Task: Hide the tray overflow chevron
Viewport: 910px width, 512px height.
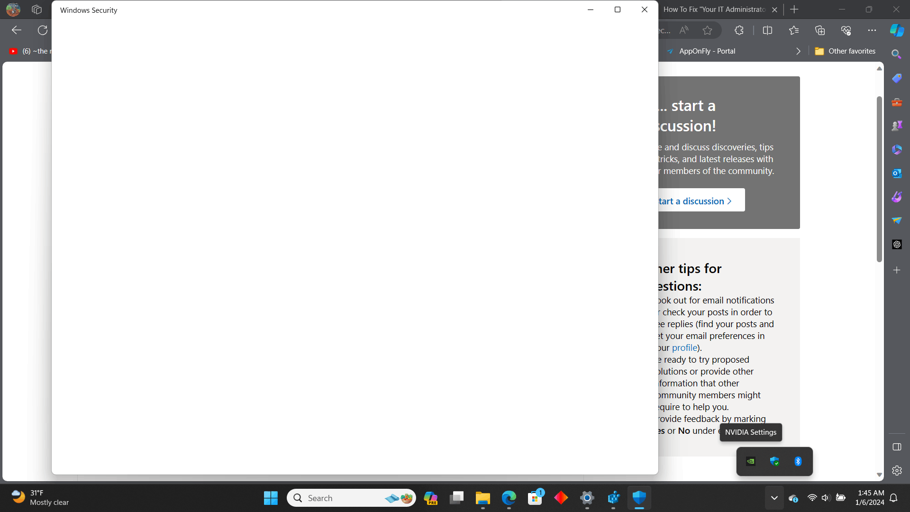Action: 774,498
